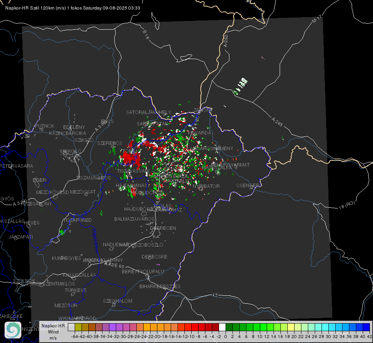Click the TISZAÚJVÁROS label

click(93, 178)
